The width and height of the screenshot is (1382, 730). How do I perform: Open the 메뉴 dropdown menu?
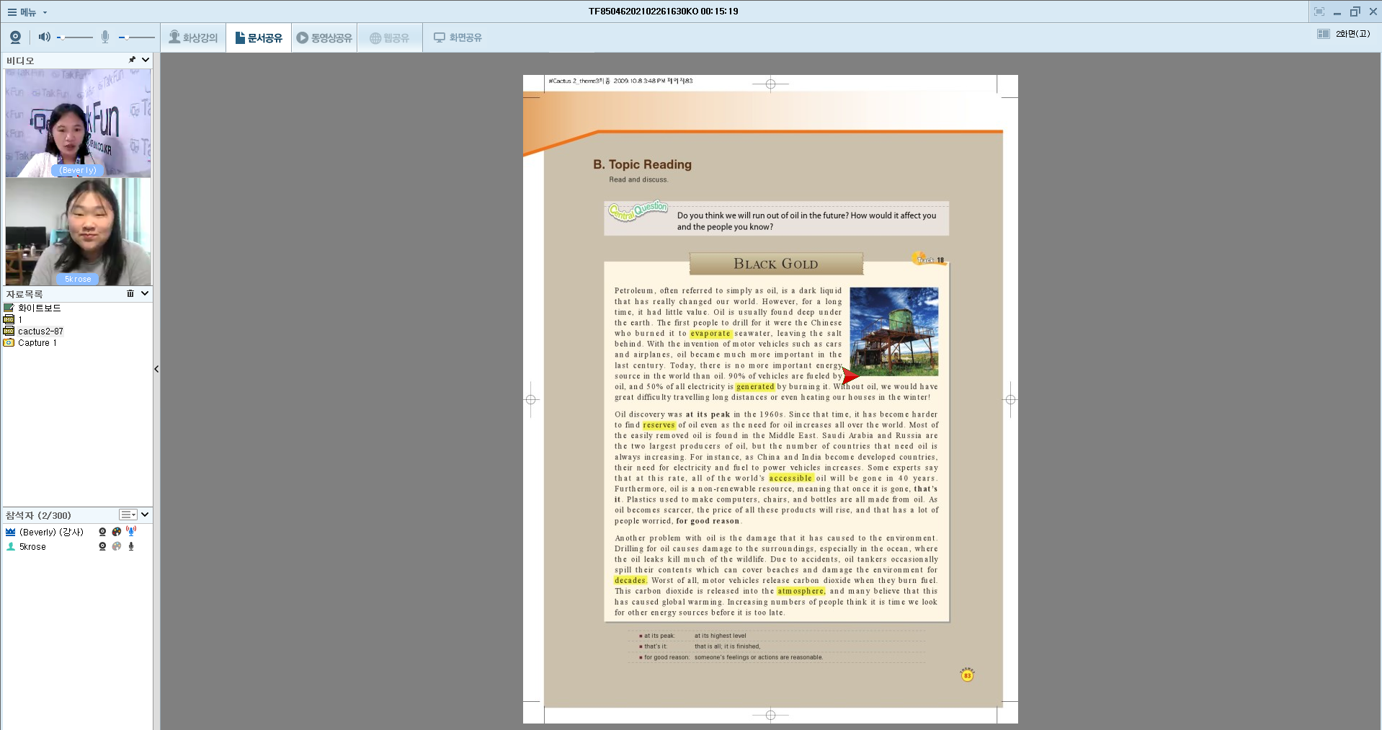click(x=27, y=12)
